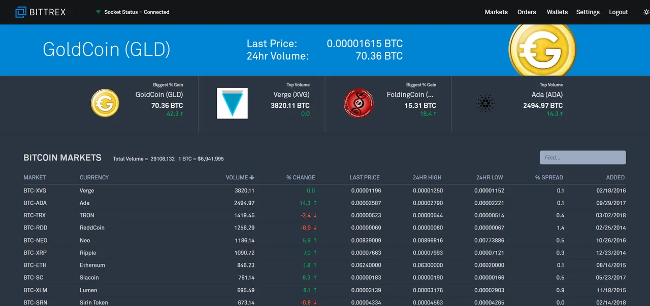Image resolution: width=650 pixels, height=306 pixels.
Task: Click the FoldingCoin DNA logo
Action: [359, 103]
